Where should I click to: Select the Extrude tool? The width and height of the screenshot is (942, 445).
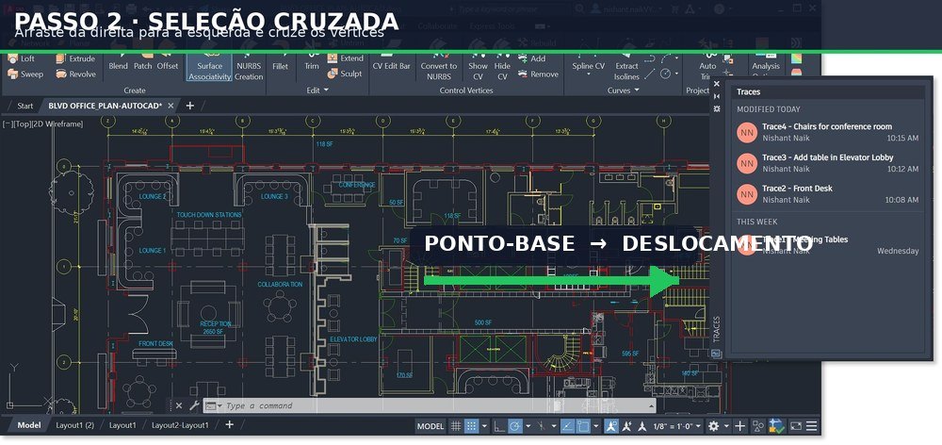click(x=75, y=58)
